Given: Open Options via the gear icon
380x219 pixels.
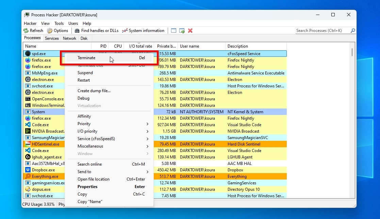Looking at the screenshot, I should pyautogui.click(x=50, y=31).
